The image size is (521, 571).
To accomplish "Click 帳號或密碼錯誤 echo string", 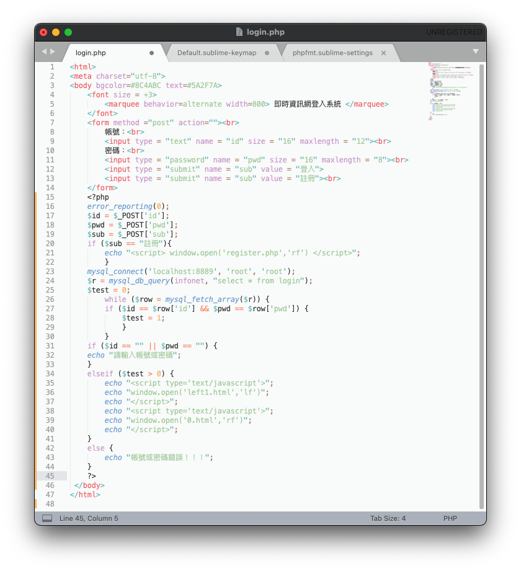I will pyautogui.click(x=167, y=458).
